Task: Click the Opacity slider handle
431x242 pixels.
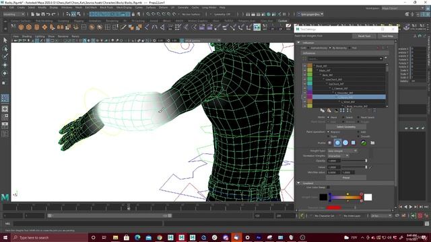Action: [366, 161]
